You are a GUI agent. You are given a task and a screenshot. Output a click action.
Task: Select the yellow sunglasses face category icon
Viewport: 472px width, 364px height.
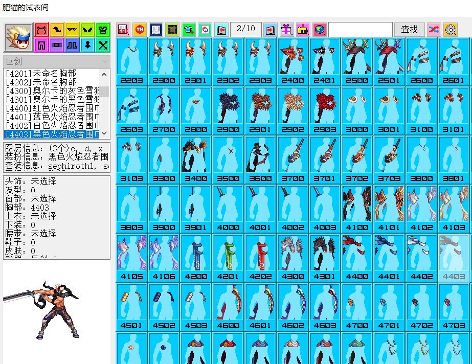click(72, 30)
